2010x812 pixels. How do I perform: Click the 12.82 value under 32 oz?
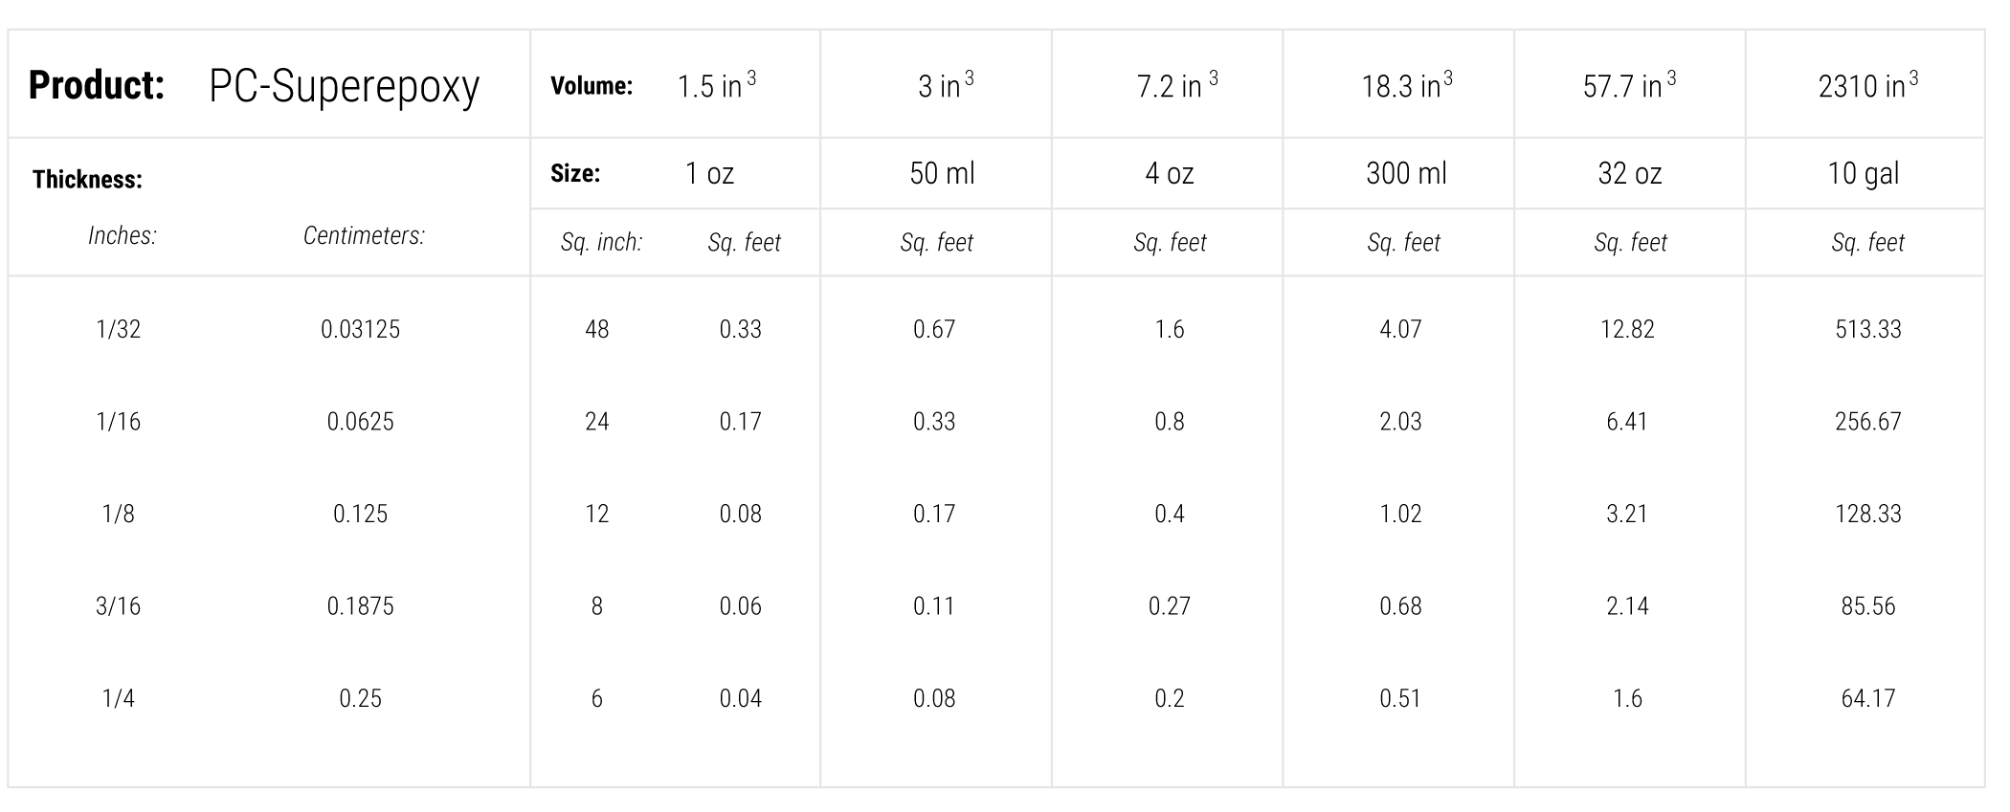pyautogui.click(x=1627, y=329)
